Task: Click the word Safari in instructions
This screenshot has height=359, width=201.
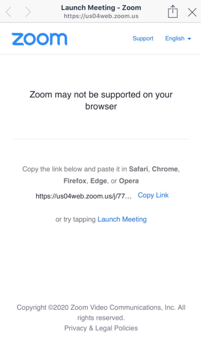Action: click(x=139, y=169)
